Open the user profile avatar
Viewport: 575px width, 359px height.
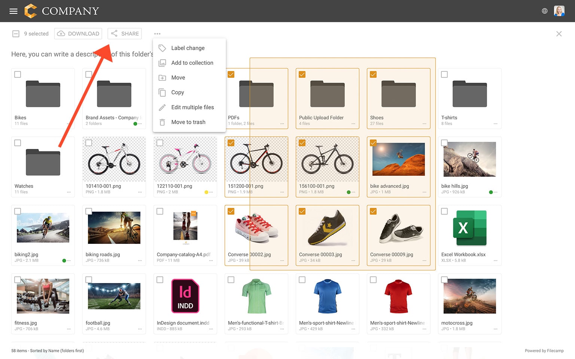559,11
